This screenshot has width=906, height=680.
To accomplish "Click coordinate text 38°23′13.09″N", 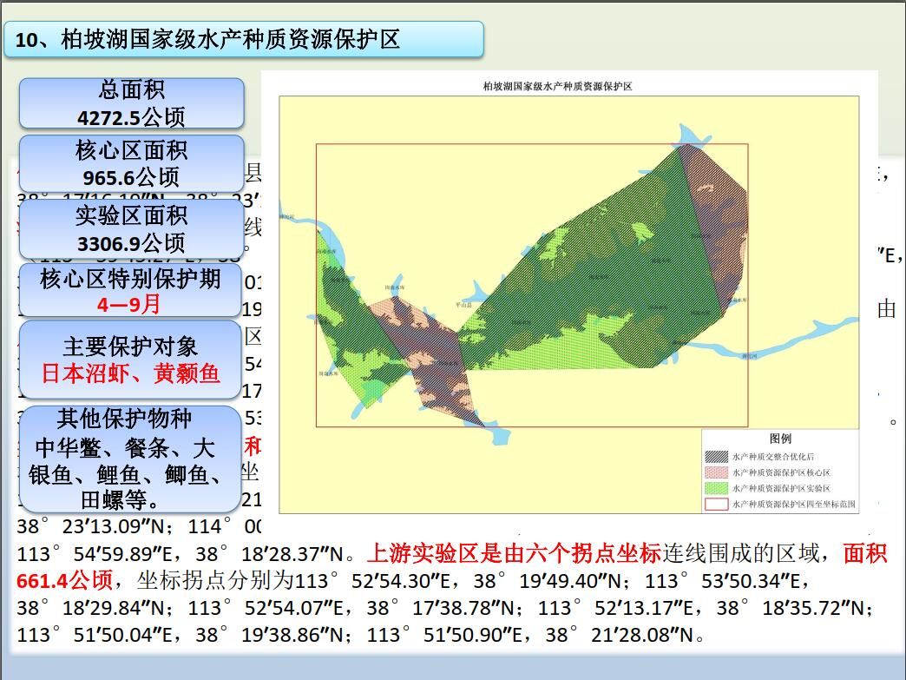I will pyautogui.click(x=91, y=527).
